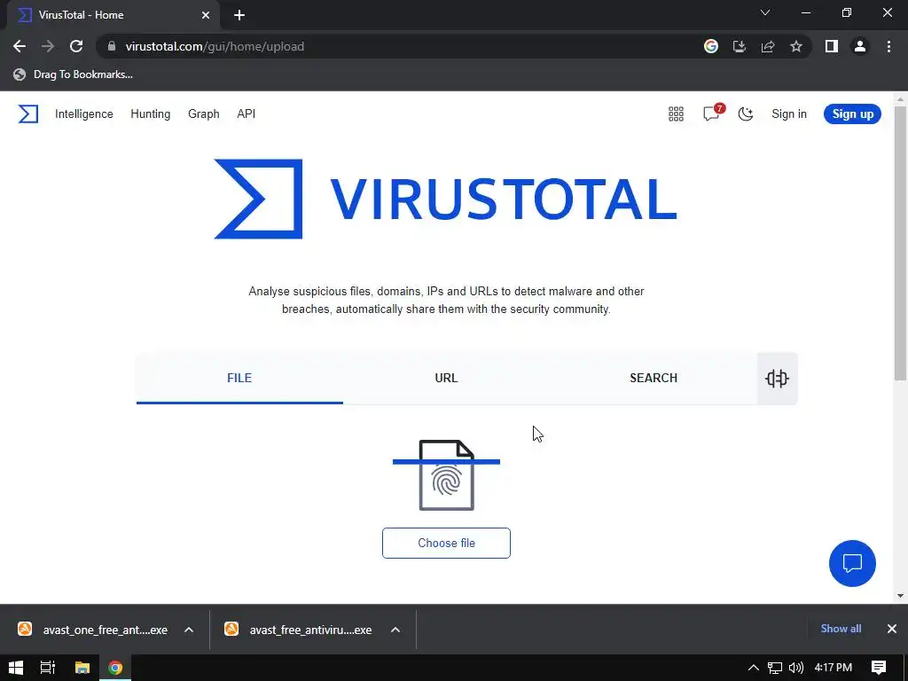Click the Sign in link
The image size is (908, 681).
pos(788,114)
